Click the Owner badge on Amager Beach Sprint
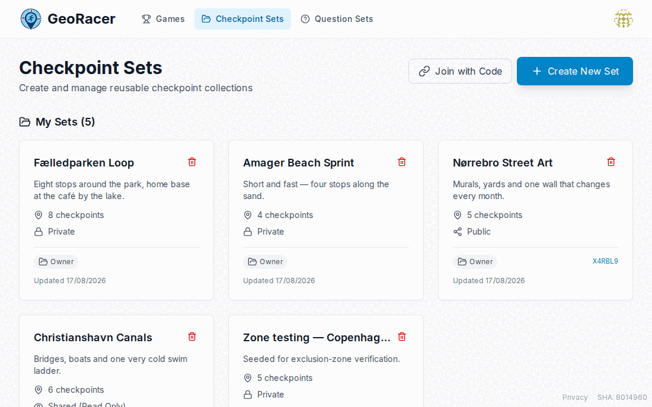Screen dimensions: 652x407 (265, 261)
